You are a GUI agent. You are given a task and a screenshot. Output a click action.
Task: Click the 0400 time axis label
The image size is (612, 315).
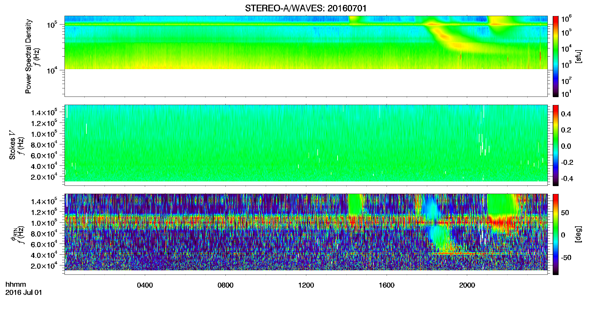(x=145, y=285)
